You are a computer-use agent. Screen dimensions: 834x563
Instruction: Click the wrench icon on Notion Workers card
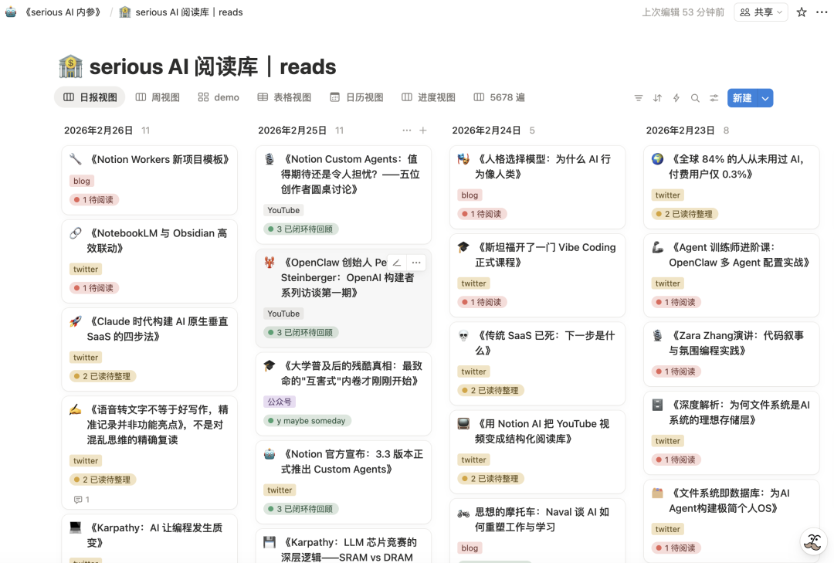(76, 159)
